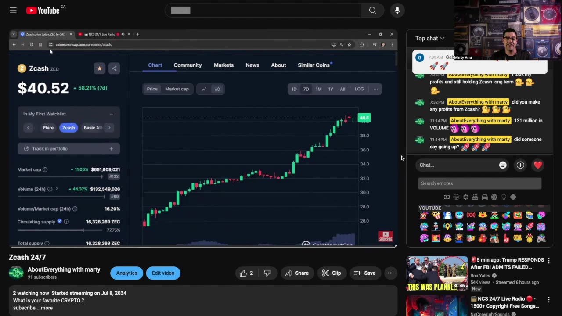Open AboutEverything with marty channel link
Viewport: 562px width, 316px height.
[64, 269]
